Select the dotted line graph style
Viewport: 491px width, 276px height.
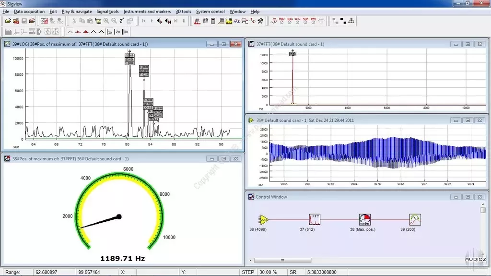(x=94, y=32)
